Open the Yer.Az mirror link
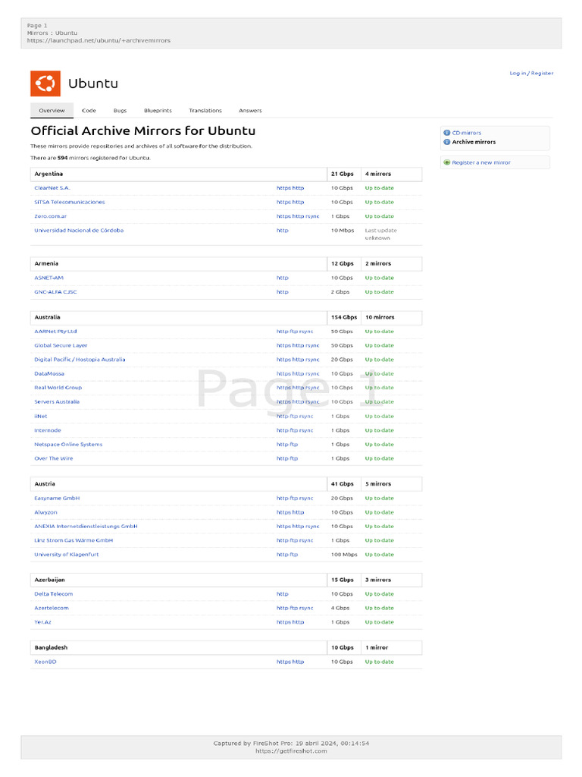This screenshot has width=582, height=777. (x=43, y=622)
